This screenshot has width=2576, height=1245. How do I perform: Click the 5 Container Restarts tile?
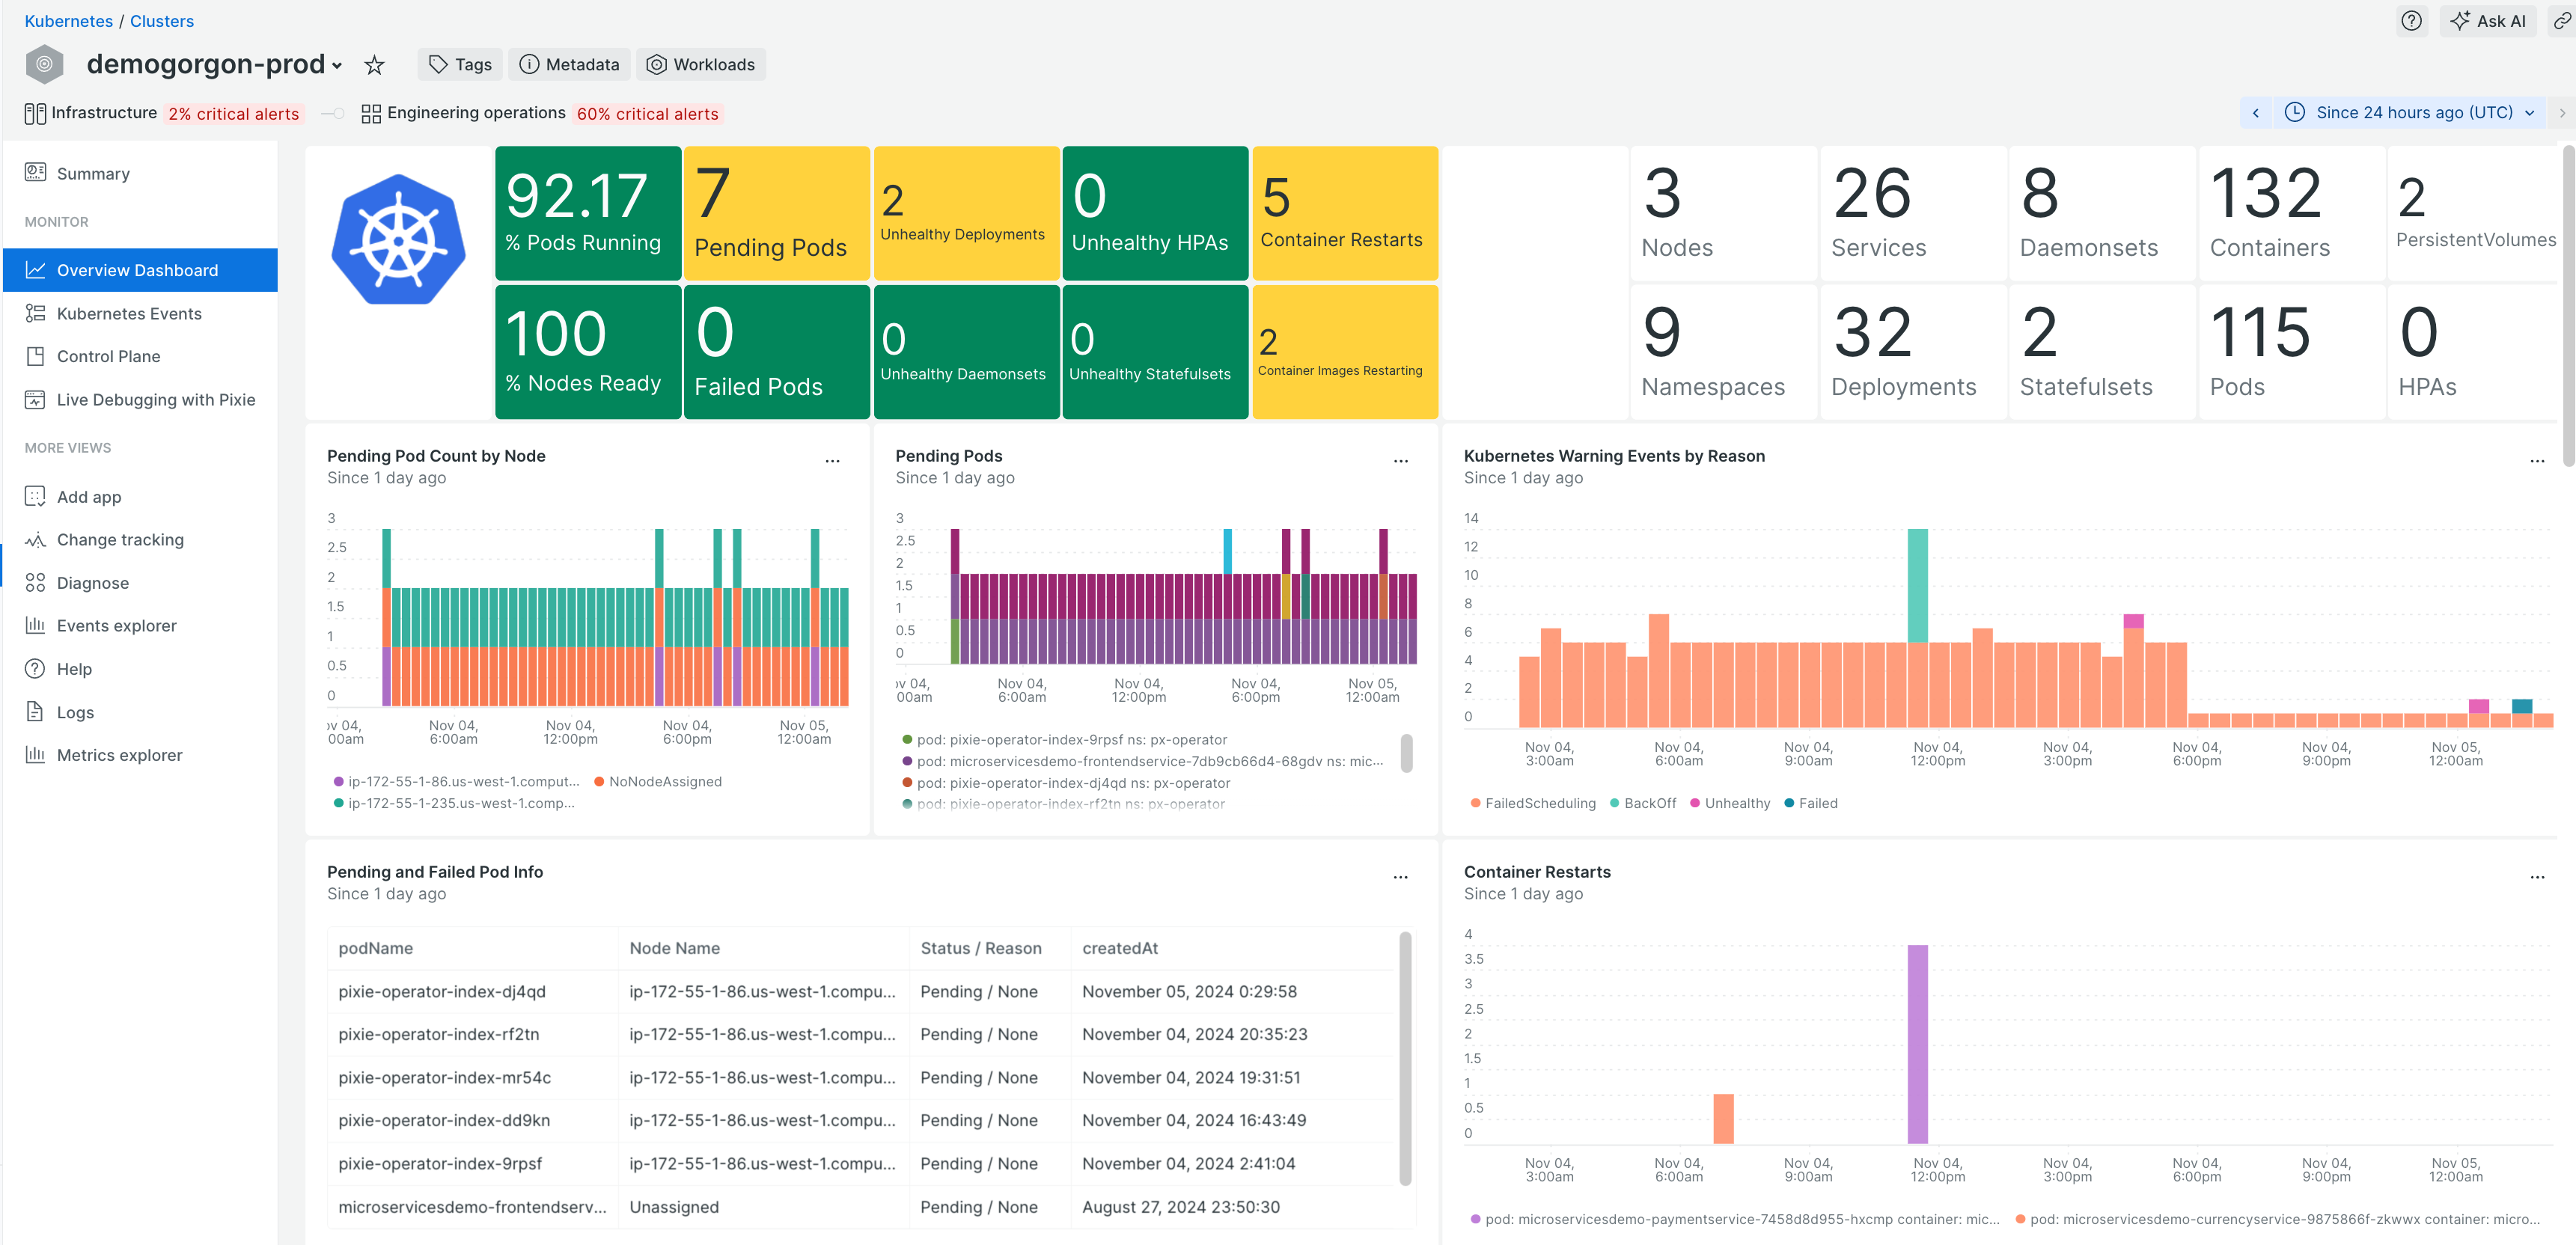[x=1344, y=213]
